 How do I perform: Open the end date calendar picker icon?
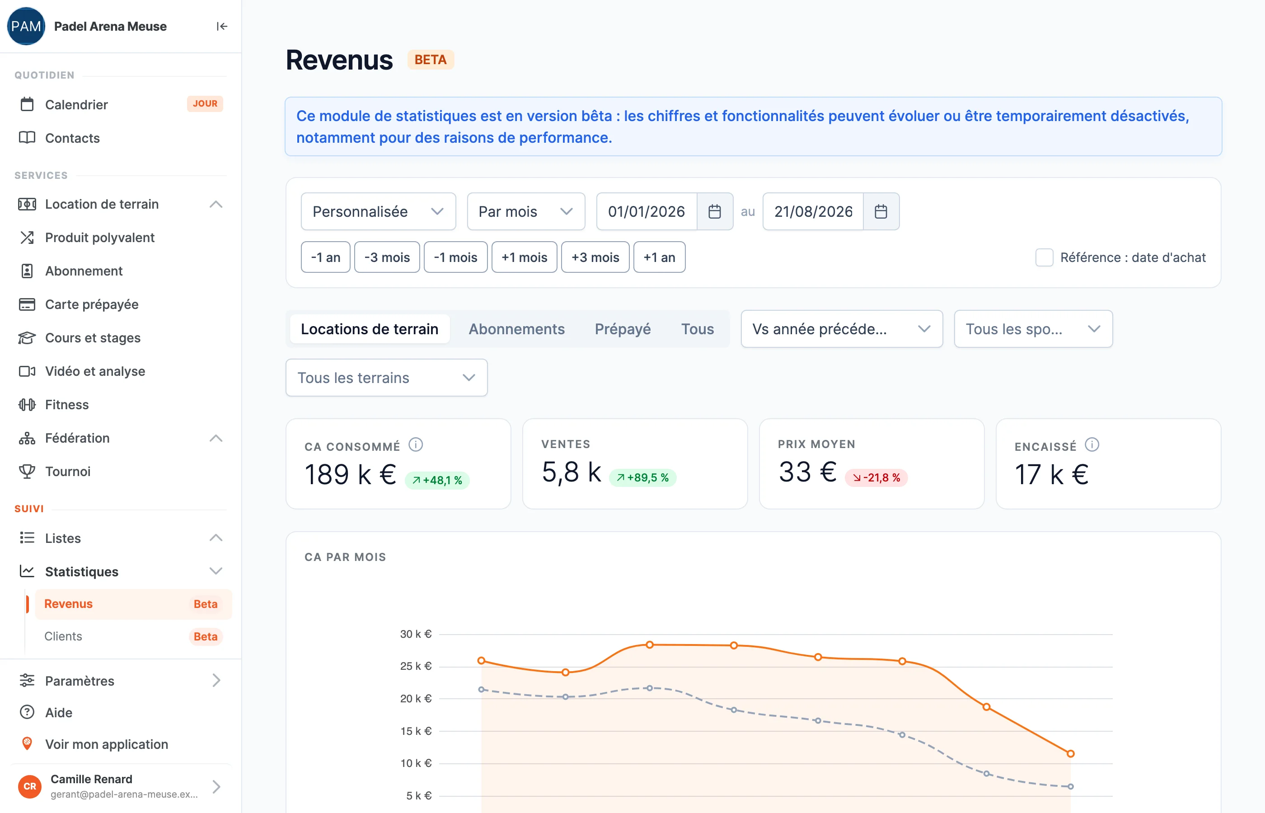[x=881, y=212]
